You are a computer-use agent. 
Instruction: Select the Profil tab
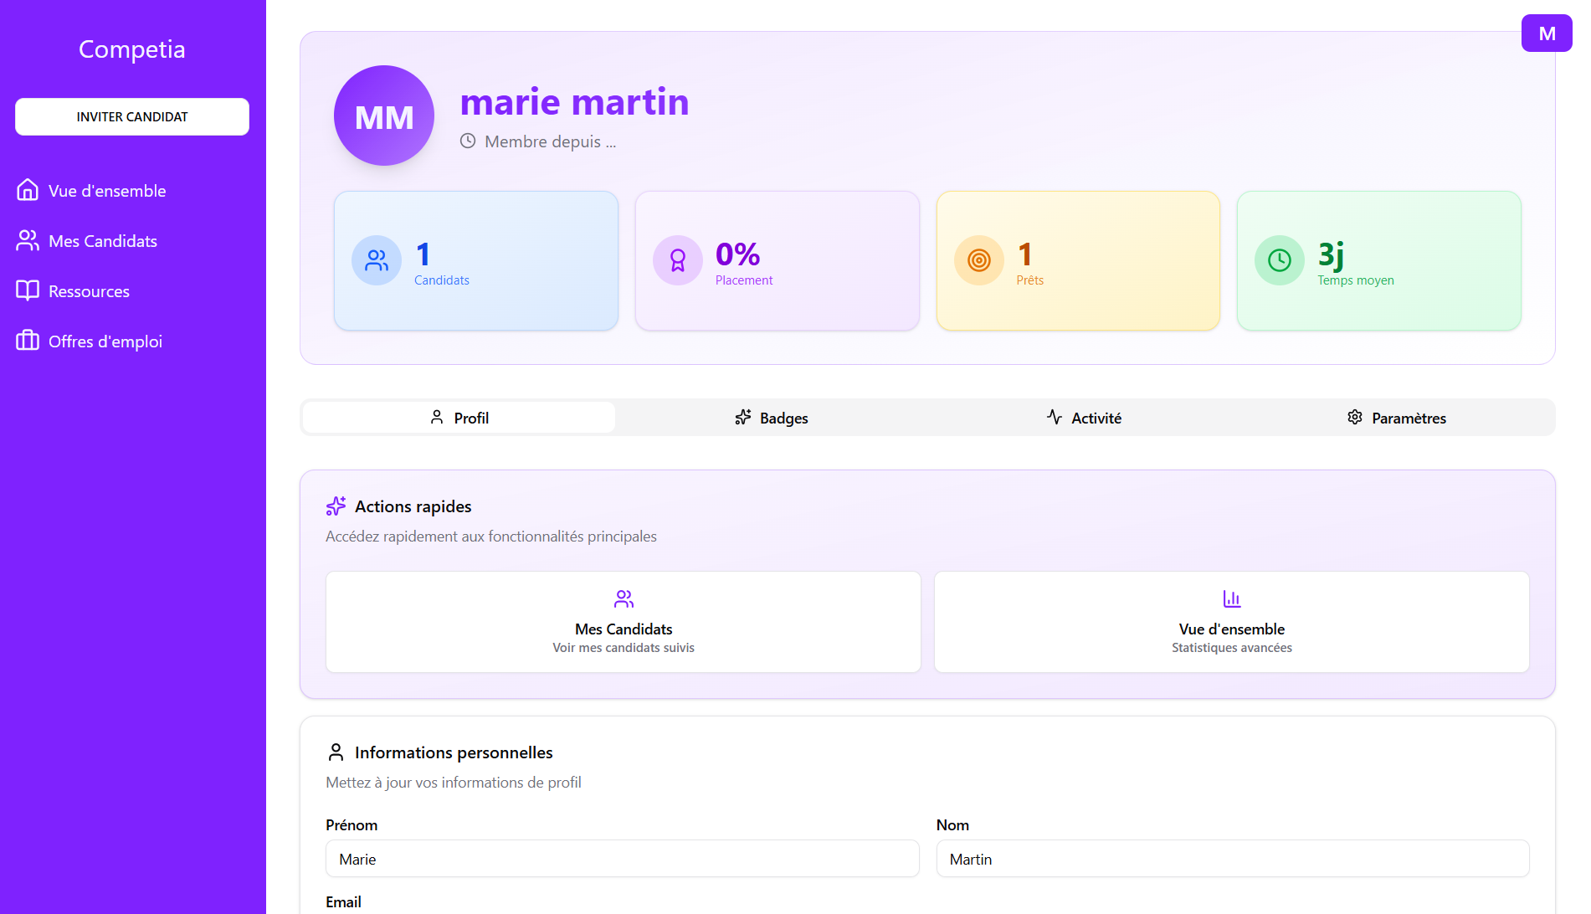[459, 418]
